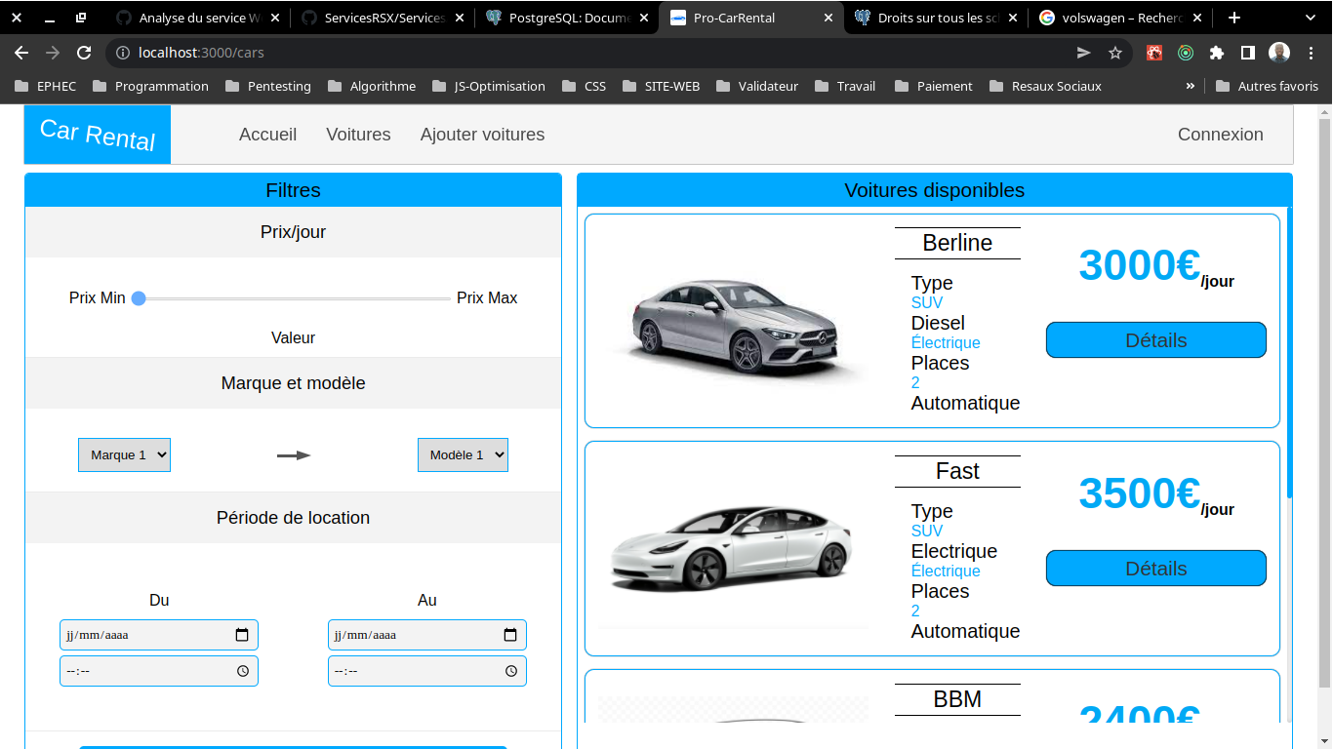Open the calendar picker for the Au date
The height and width of the screenshot is (749, 1333).
[510, 635]
